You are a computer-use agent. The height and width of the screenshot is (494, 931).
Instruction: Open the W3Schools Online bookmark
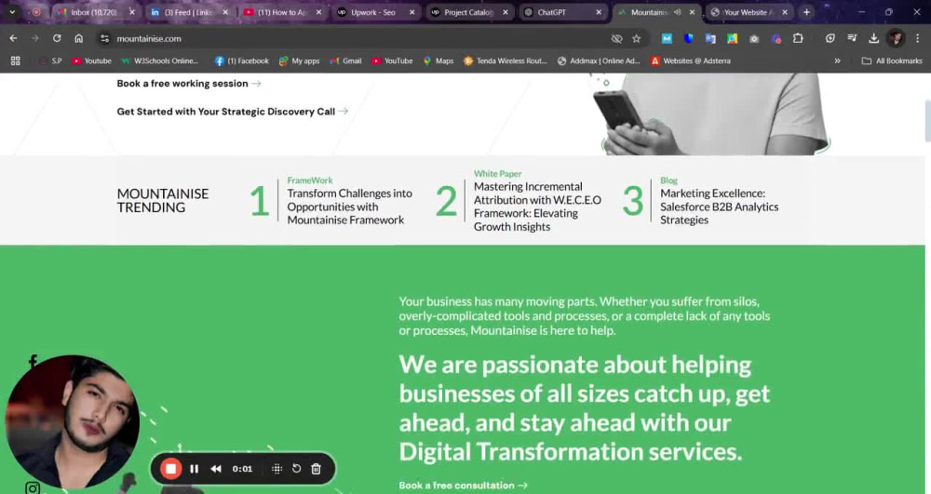click(160, 61)
